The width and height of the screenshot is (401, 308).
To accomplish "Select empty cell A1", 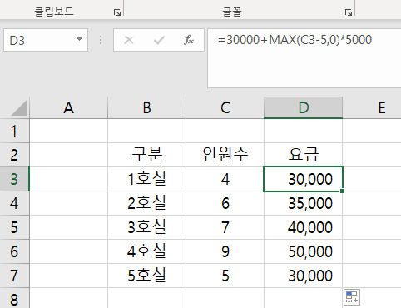I will pos(68,131).
